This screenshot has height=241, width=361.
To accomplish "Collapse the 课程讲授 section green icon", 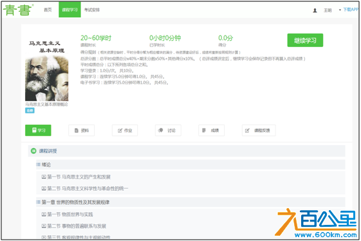I will click(x=33, y=151).
